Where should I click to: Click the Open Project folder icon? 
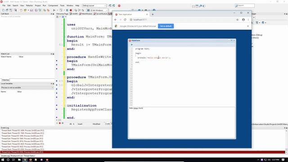click(x=25, y=10)
